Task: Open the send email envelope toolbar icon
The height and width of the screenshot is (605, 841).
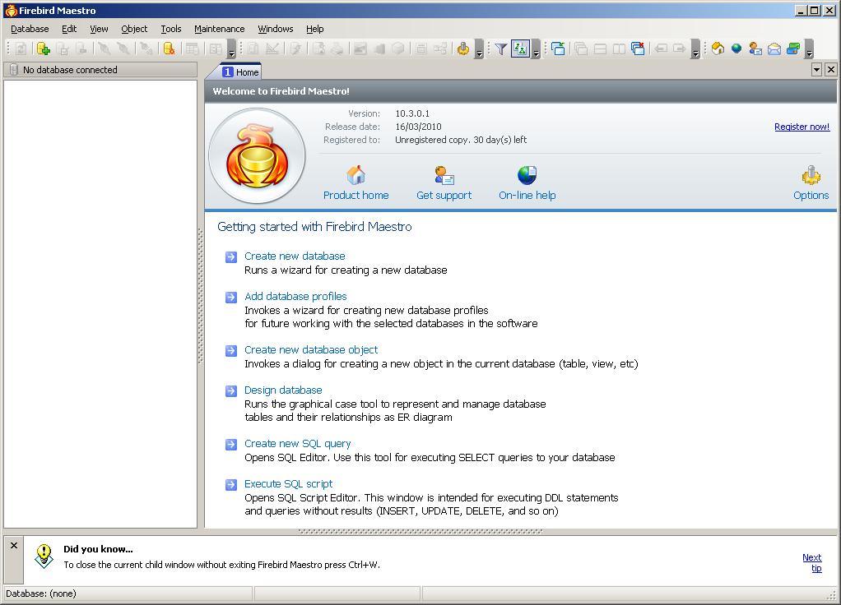Action: tap(774, 48)
